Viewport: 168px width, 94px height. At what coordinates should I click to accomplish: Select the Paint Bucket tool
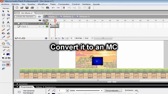[x=8, y=33]
